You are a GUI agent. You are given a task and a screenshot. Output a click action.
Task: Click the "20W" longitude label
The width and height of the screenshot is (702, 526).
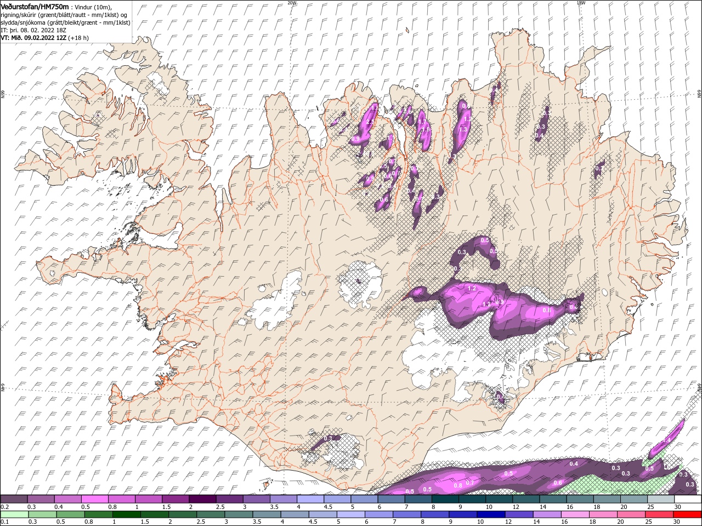coord(292,3)
